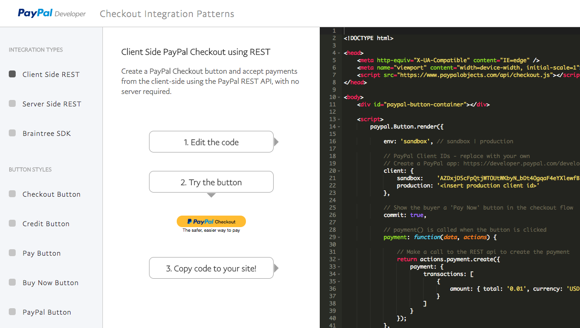The width and height of the screenshot is (580, 328).
Task: Choose the Checkout Button style
Action: [12, 194]
